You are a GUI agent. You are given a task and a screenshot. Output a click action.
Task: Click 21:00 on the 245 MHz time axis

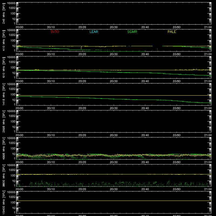point(208,27)
